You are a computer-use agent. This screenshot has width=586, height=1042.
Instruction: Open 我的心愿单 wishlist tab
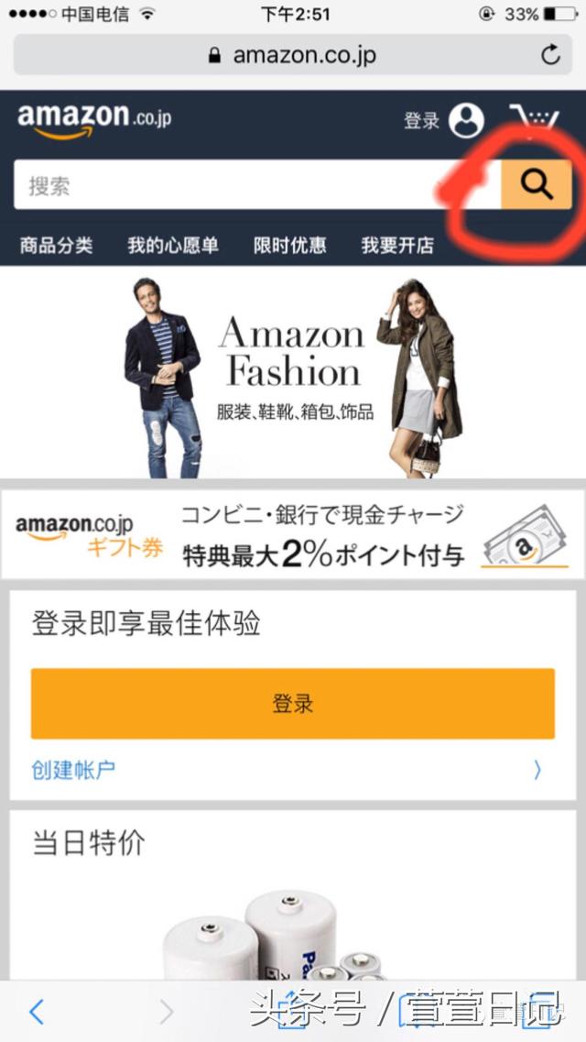pos(173,246)
